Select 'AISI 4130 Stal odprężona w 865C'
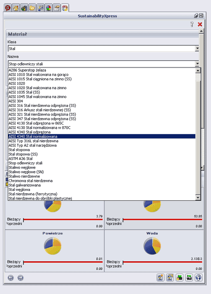 pos(102,123)
